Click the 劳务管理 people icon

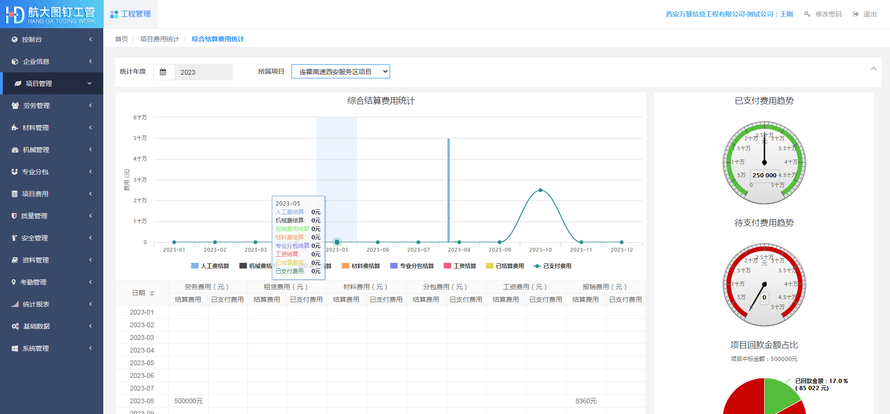tap(15, 106)
